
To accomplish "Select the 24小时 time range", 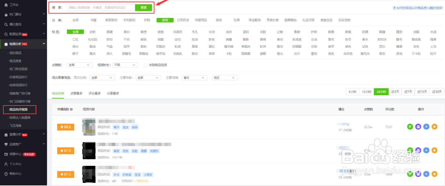I will tap(381, 92).
